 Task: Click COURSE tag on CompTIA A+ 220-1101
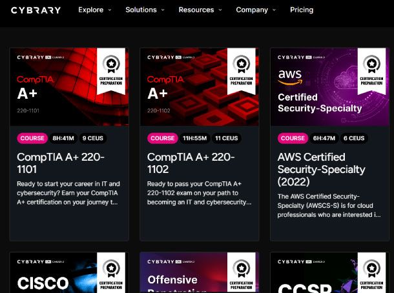[32, 138]
